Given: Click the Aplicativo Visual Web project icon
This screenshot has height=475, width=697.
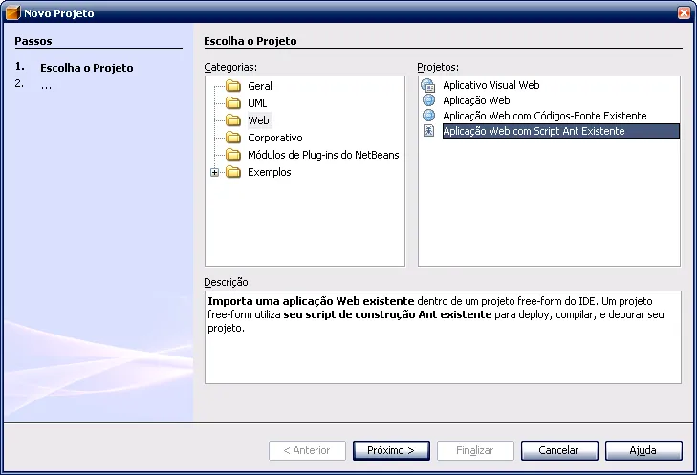Looking at the screenshot, I should [428, 85].
